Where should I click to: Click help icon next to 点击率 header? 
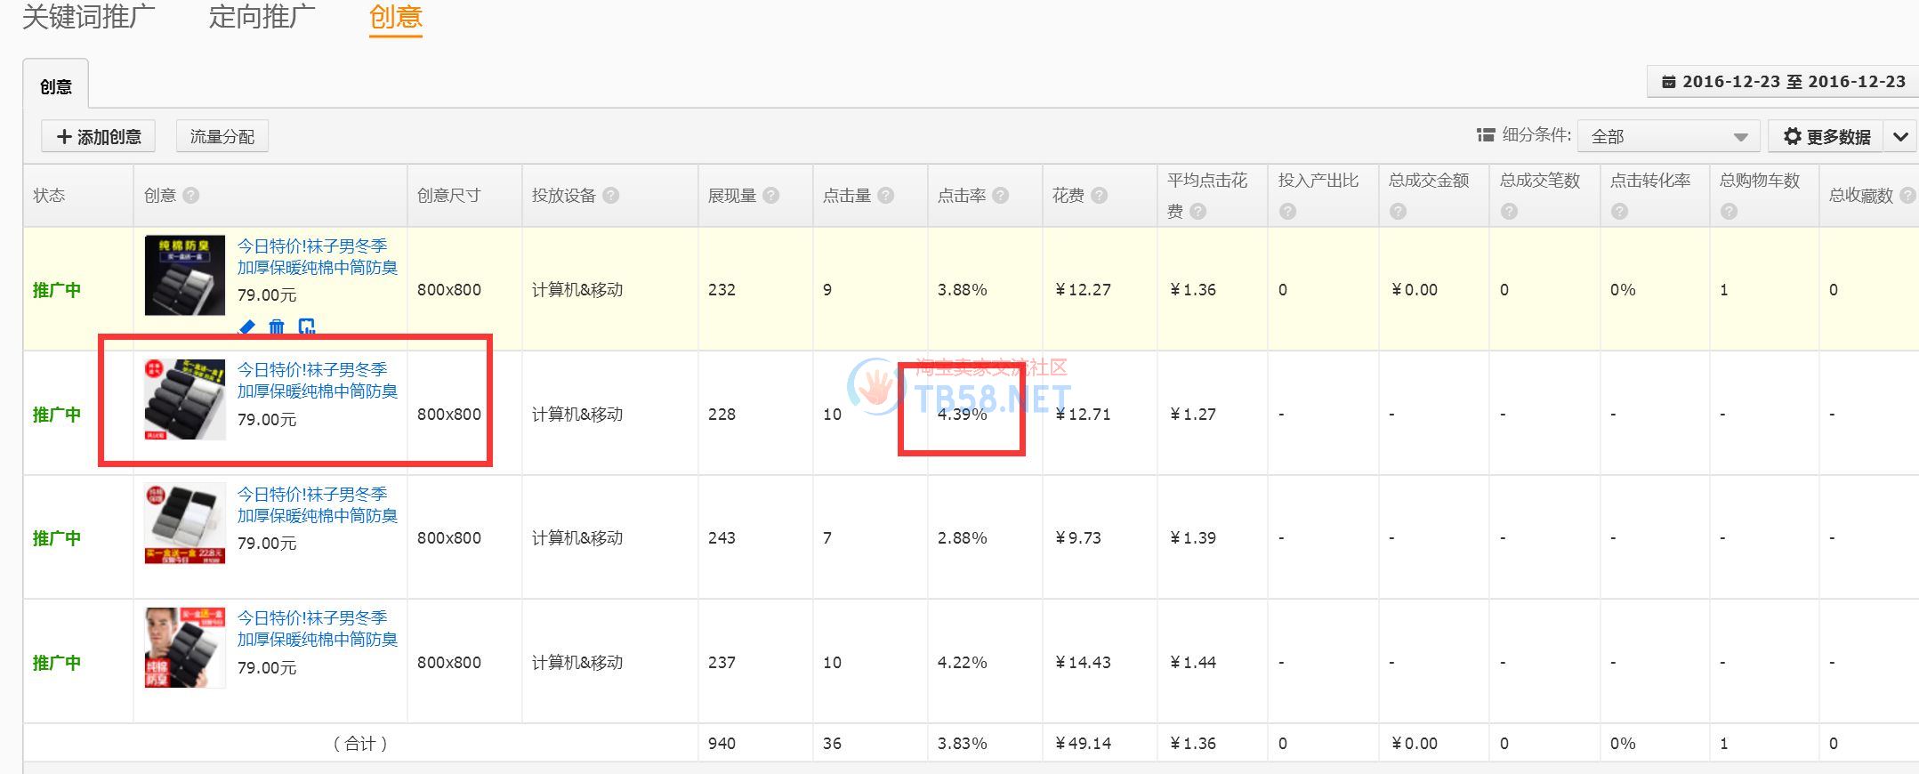pos(1001,196)
